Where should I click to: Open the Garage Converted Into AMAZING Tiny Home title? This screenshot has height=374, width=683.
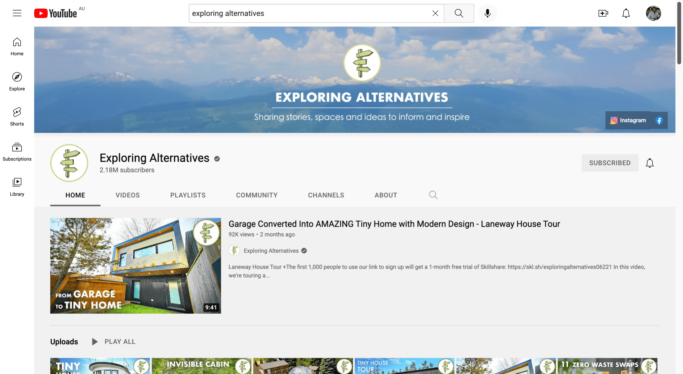[x=394, y=224]
